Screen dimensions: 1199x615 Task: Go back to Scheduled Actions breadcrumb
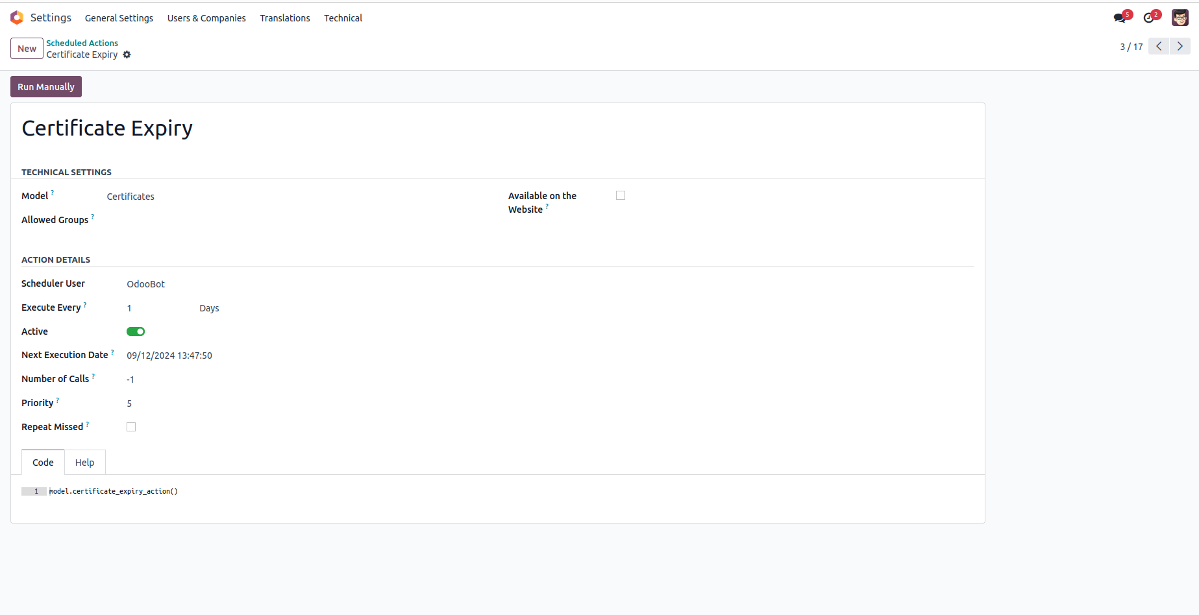(x=82, y=43)
